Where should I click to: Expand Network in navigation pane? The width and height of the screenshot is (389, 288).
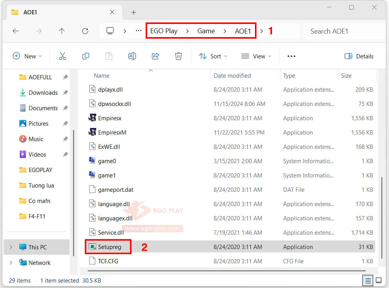click(x=11, y=262)
